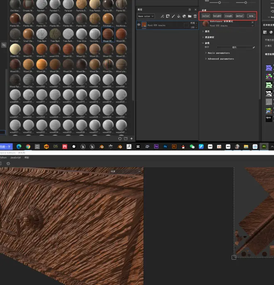Open the layer opacity 100 dropdown
Image resolution: width=274 pixels, height=285 pixels.
193,27
